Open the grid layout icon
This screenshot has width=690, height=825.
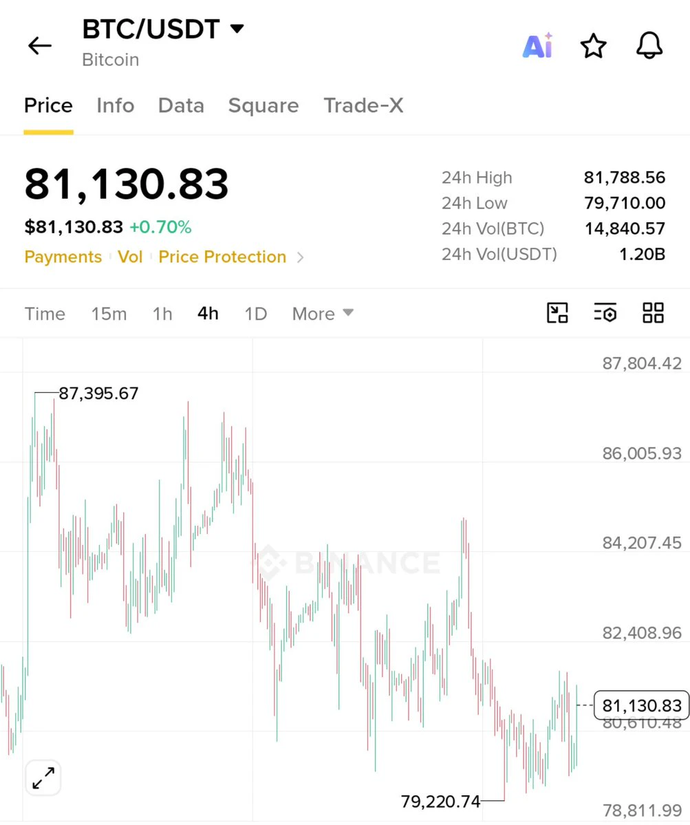click(653, 313)
